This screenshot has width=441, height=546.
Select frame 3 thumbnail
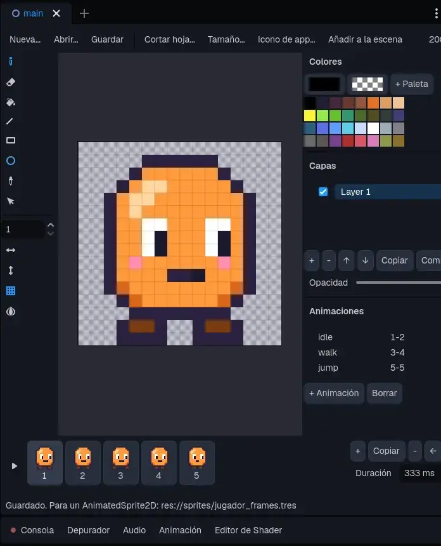point(121,463)
